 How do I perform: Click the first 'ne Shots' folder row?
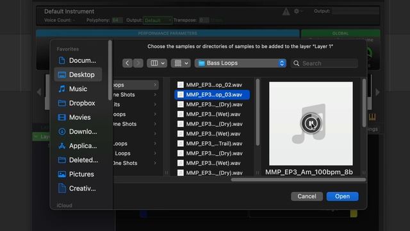136,94
